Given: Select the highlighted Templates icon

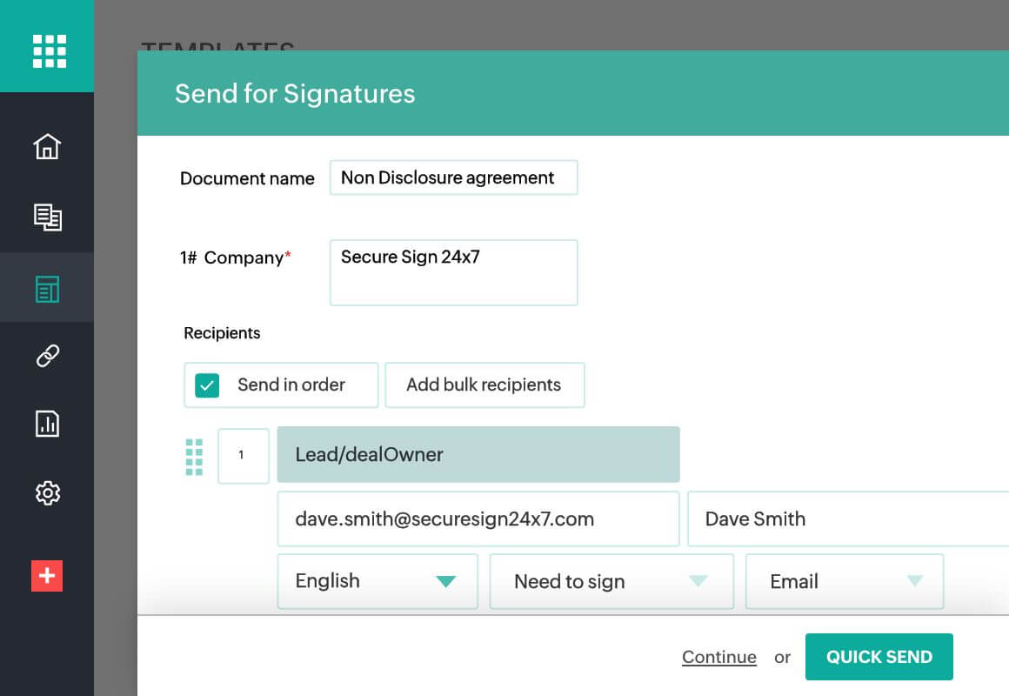Looking at the screenshot, I should point(47,287).
